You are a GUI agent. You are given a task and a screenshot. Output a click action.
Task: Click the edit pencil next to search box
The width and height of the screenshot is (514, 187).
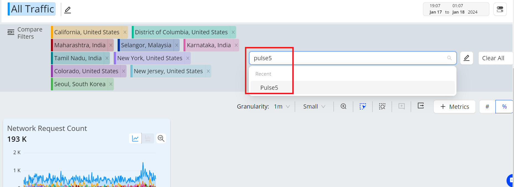tap(466, 58)
